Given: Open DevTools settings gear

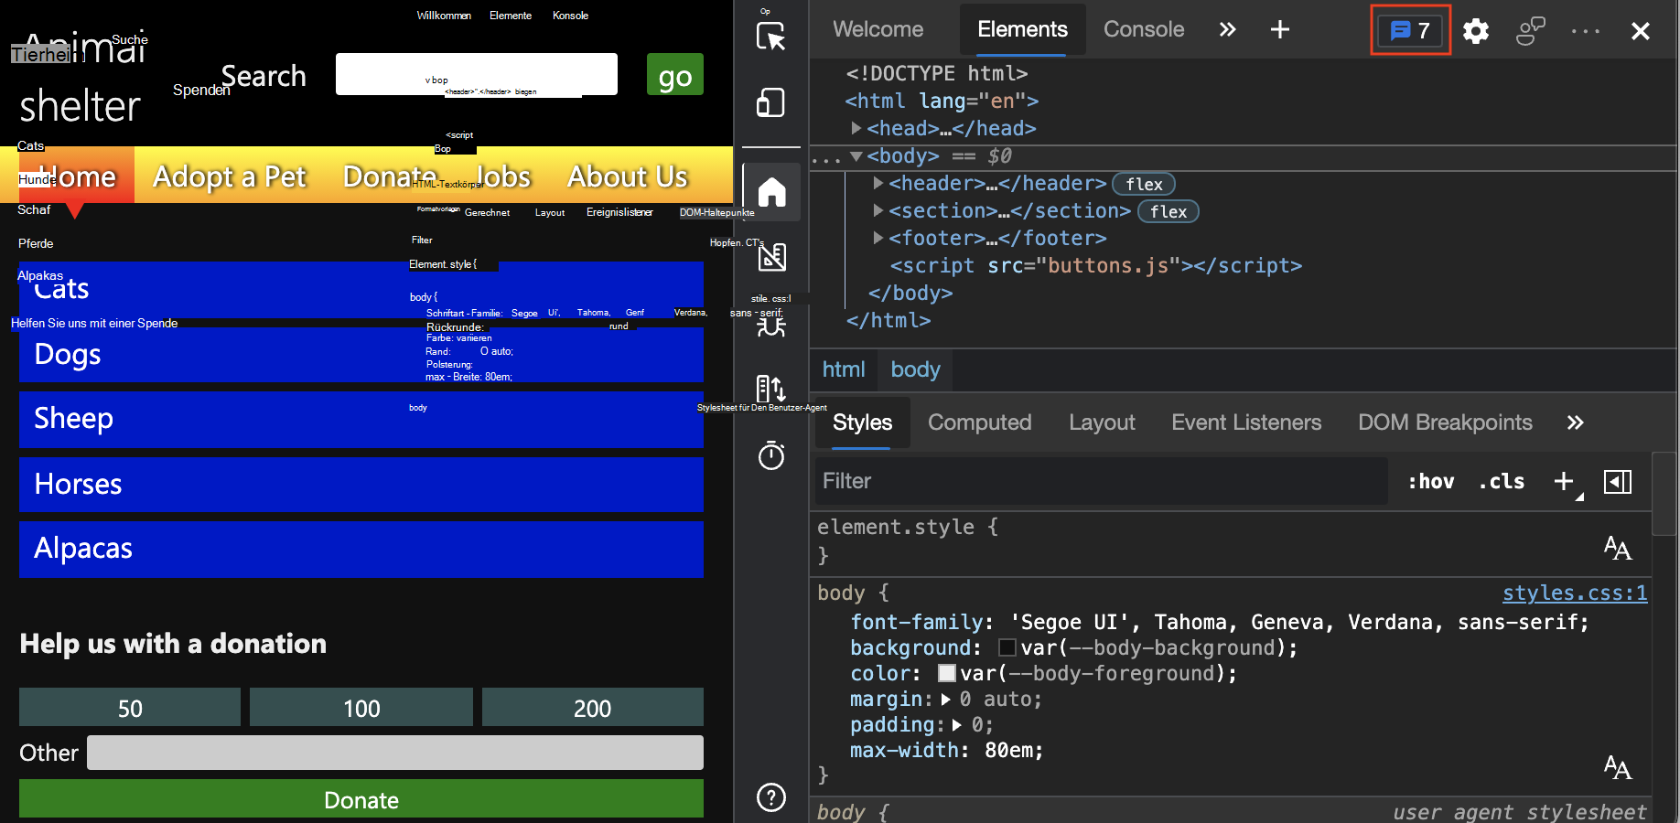Looking at the screenshot, I should pos(1475,30).
